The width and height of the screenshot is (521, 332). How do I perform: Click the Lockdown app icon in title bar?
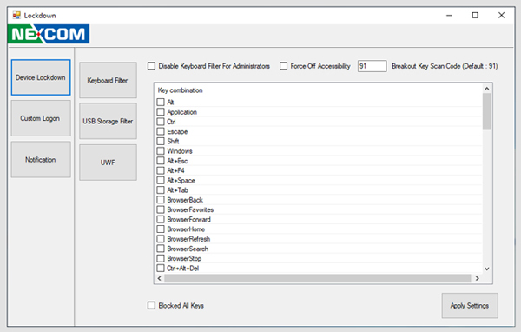point(16,16)
